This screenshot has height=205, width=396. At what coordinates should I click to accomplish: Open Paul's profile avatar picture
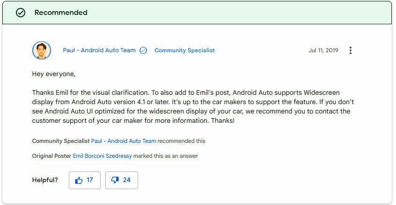click(41, 50)
